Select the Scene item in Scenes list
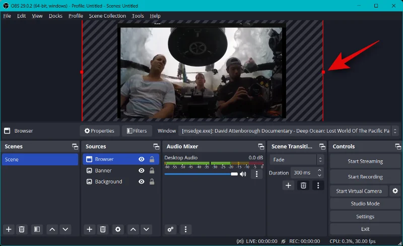403x246 pixels. point(40,159)
